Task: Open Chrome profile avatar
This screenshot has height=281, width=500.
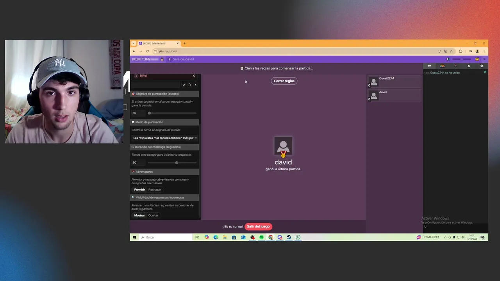Action: click(x=477, y=51)
